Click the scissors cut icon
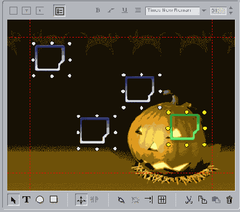 189,200
